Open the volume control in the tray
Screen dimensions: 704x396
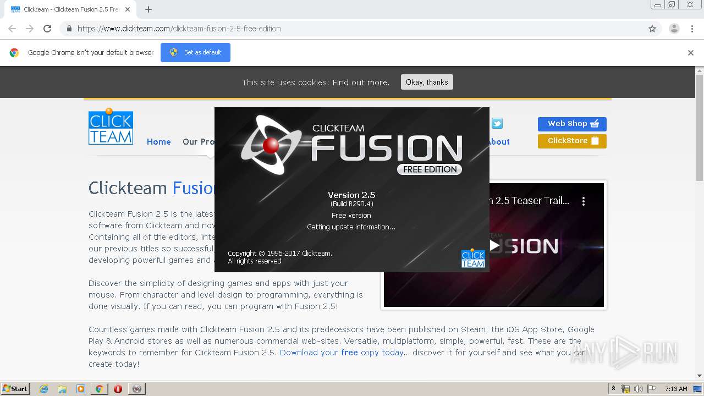pyautogui.click(x=638, y=389)
